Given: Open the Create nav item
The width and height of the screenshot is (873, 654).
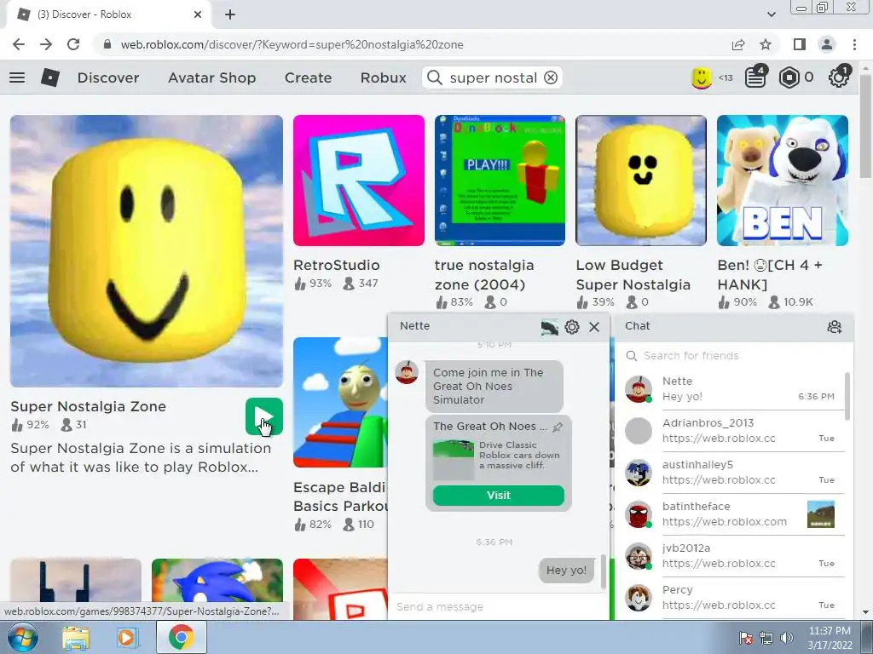Looking at the screenshot, I should [x=308, y=77].
